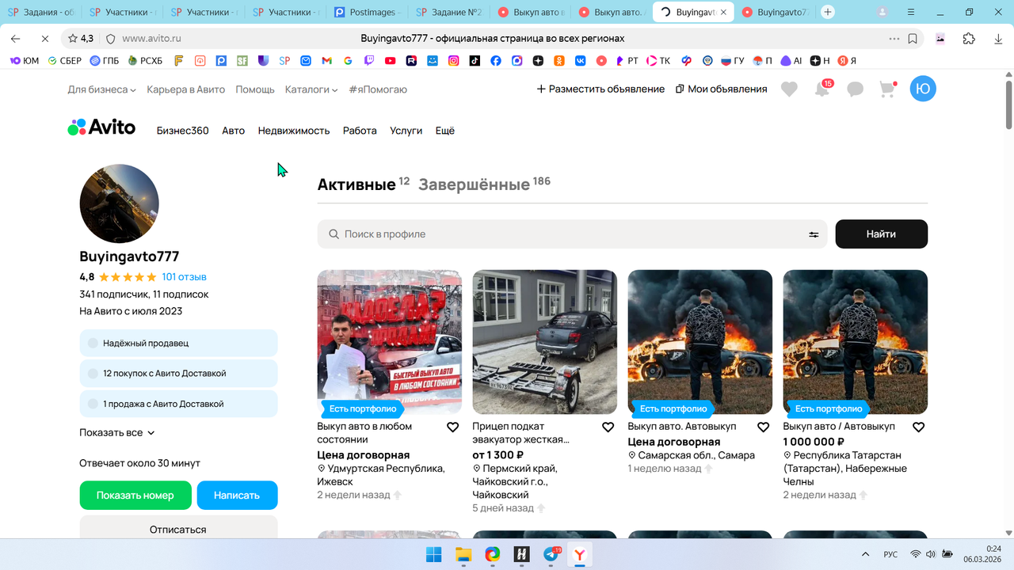Open Twitch bookmark in bookmarks bar

point(369,60)
